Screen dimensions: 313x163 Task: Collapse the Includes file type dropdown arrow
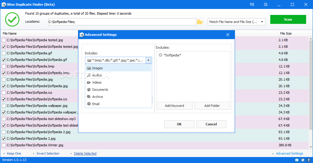tap(148, 60)
